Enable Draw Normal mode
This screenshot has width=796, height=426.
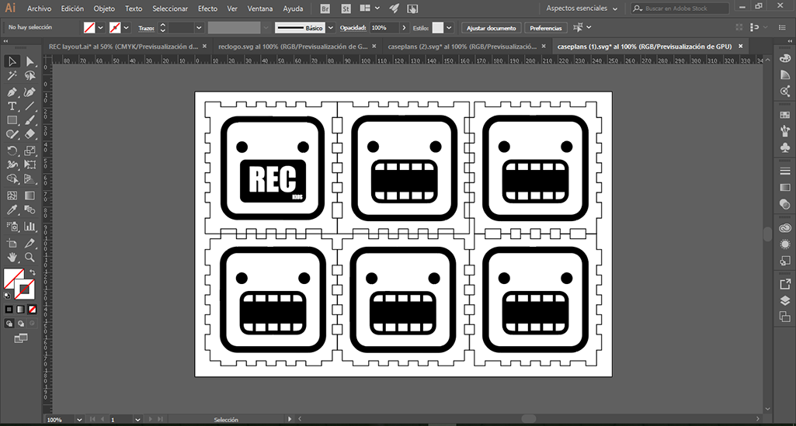pos(9,323)
